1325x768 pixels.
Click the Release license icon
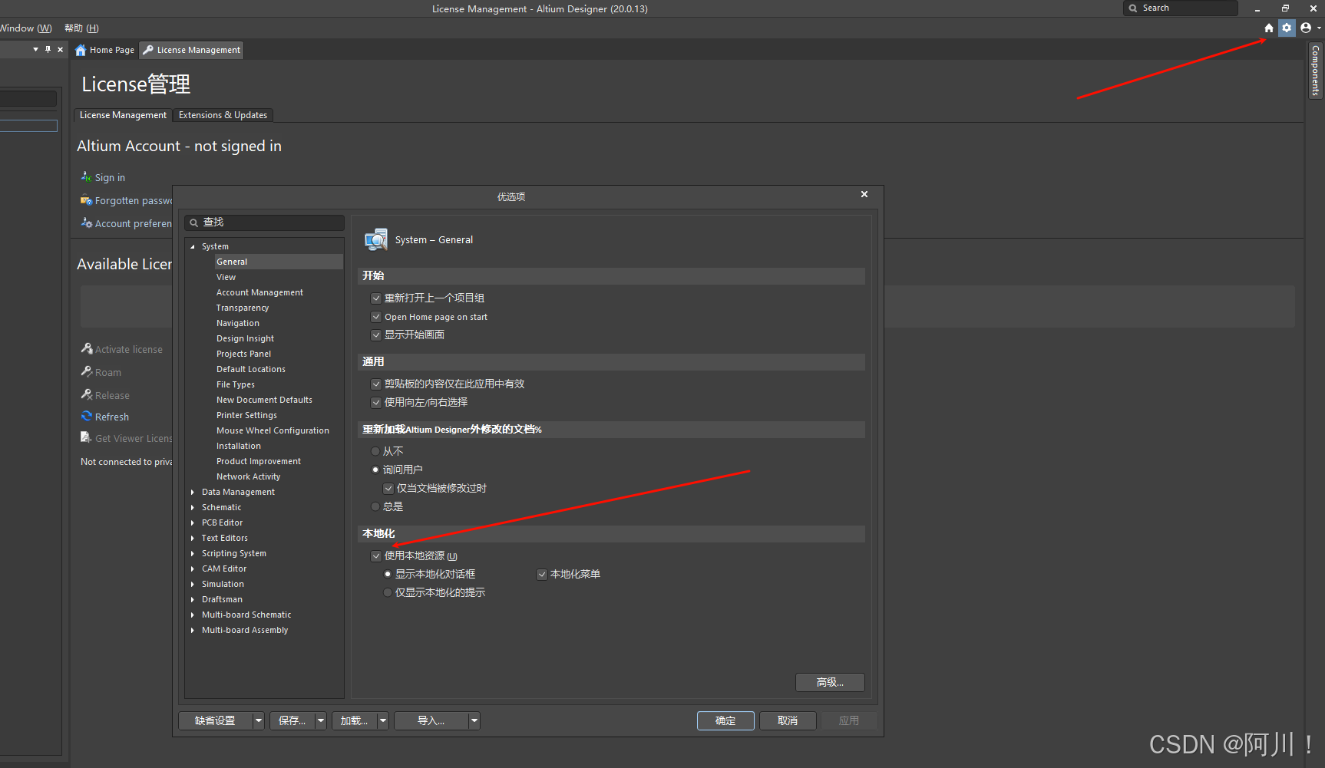click(x=87, y=394)
